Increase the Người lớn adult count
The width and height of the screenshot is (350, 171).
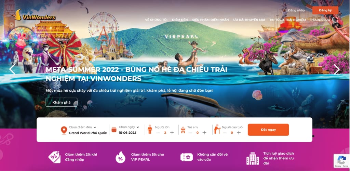tap(172, 133)
